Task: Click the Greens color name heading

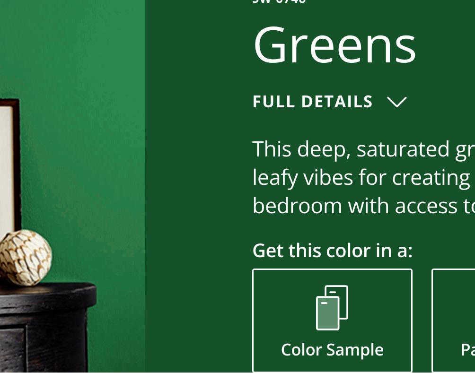Action: [335, 45]
